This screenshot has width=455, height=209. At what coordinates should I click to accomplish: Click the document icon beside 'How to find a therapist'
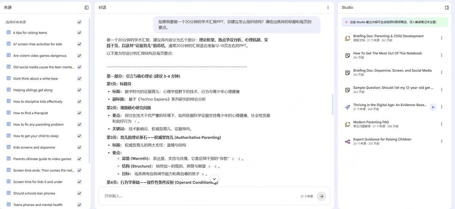(x=9, y=113)
